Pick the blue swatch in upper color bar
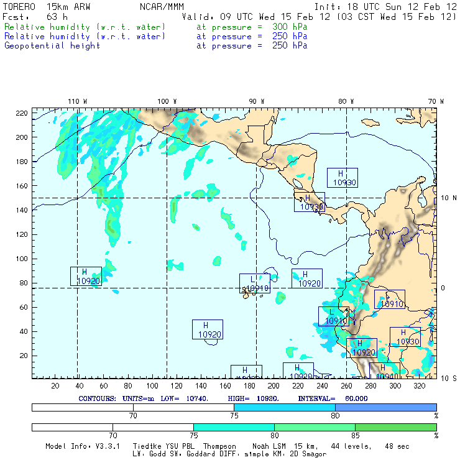Viewport: 460px width, 460px height. pyautogui.click(x=385, y=407)
